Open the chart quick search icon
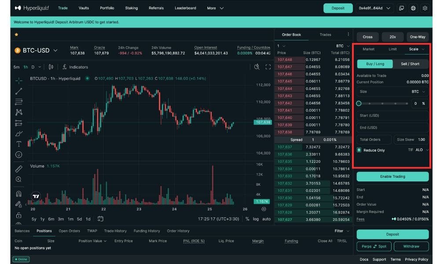 point(257,67)
